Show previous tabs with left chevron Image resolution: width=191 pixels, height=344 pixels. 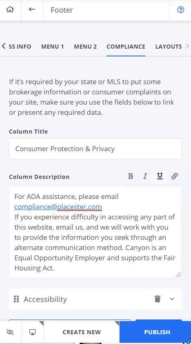(x=4, y=46)
